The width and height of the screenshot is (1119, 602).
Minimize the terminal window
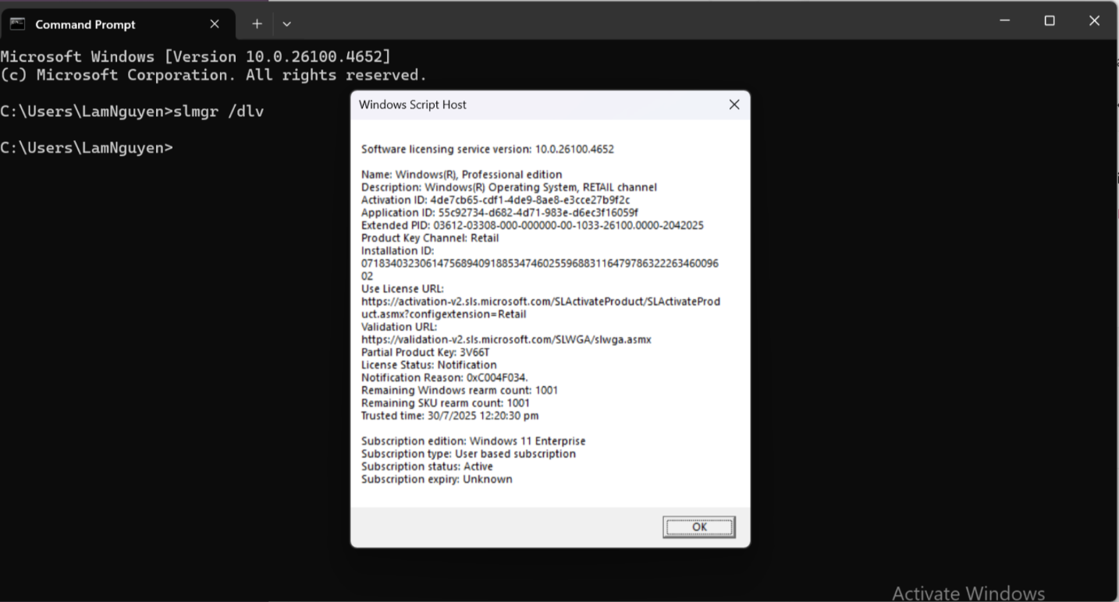(x=1004, y=20)
